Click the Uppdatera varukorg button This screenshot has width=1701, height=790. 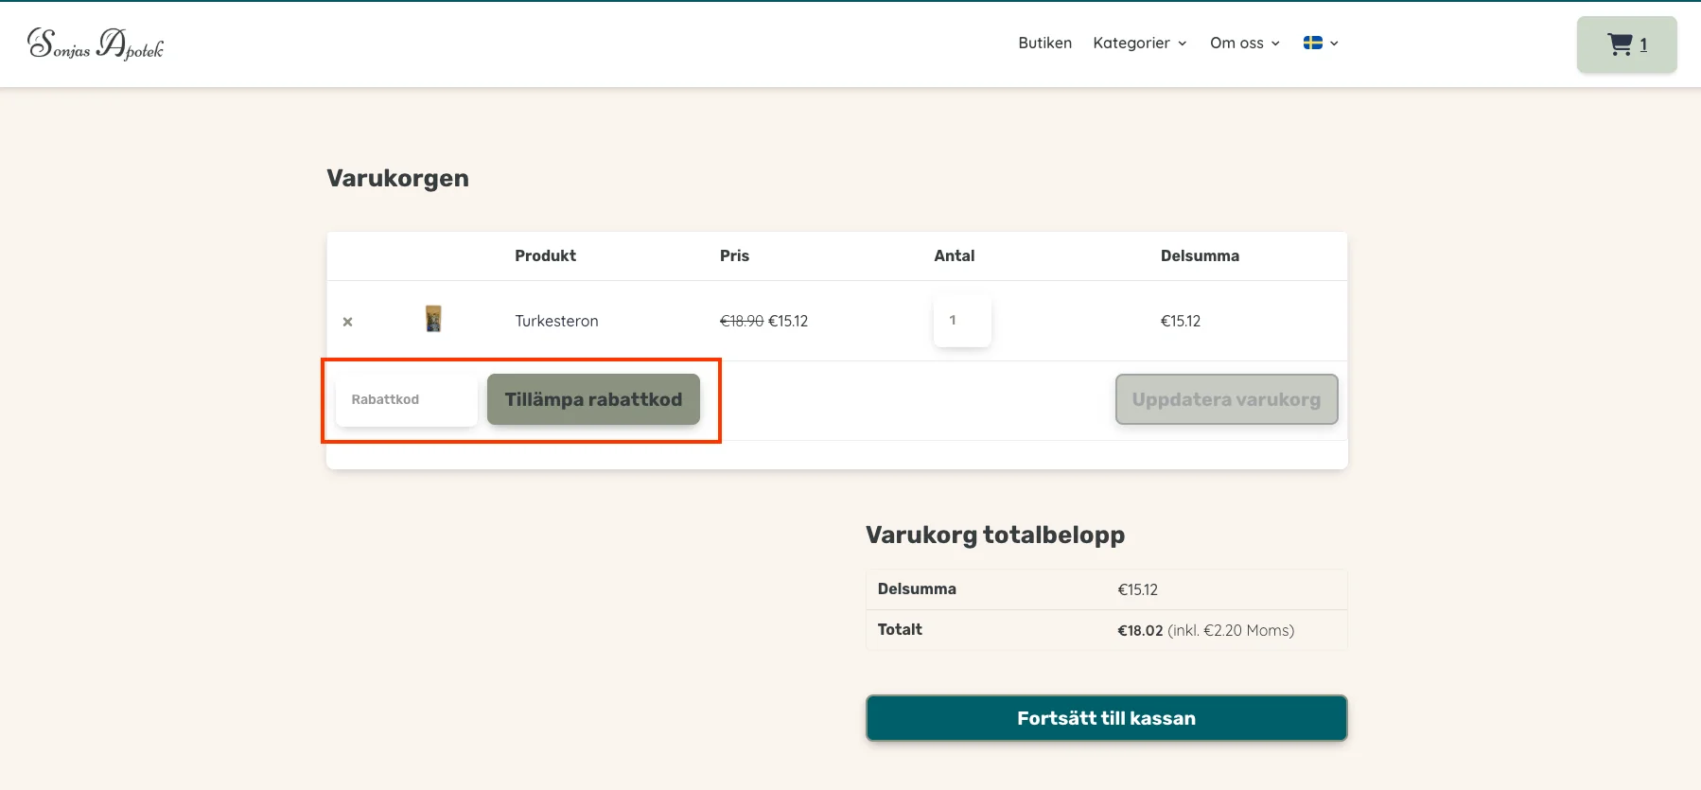[1226, 399]
